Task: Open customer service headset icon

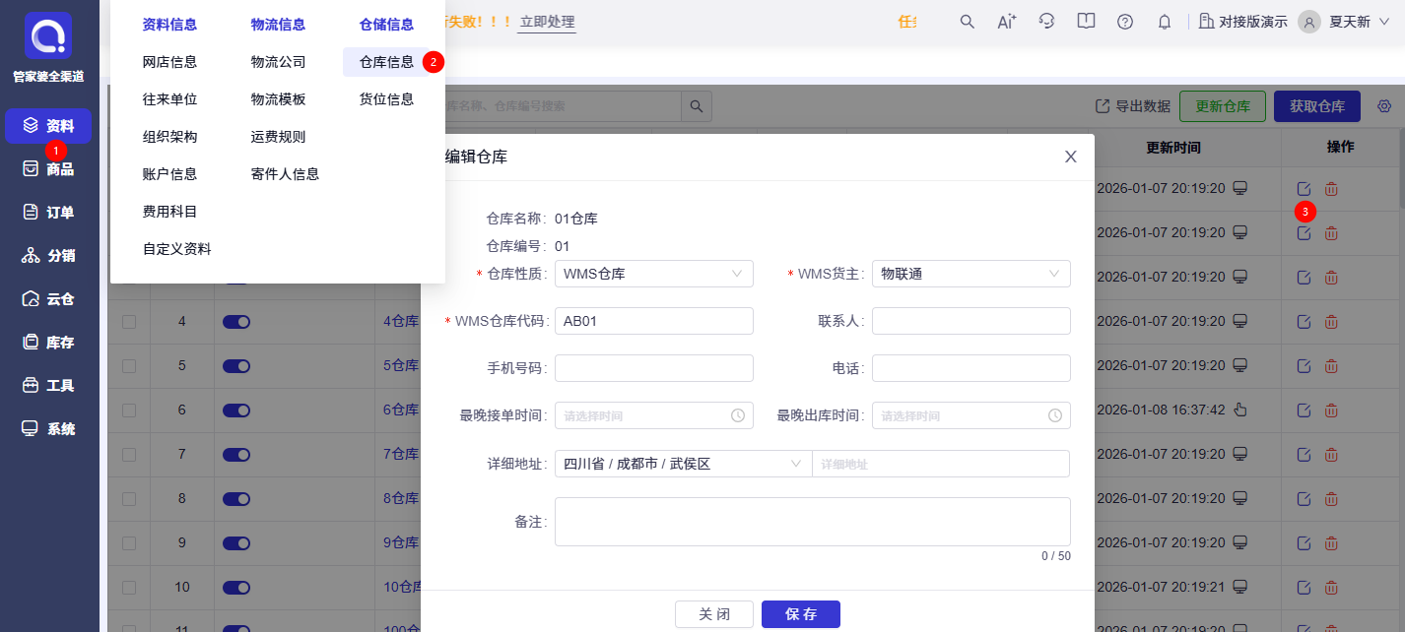Action: (1046, 22)
